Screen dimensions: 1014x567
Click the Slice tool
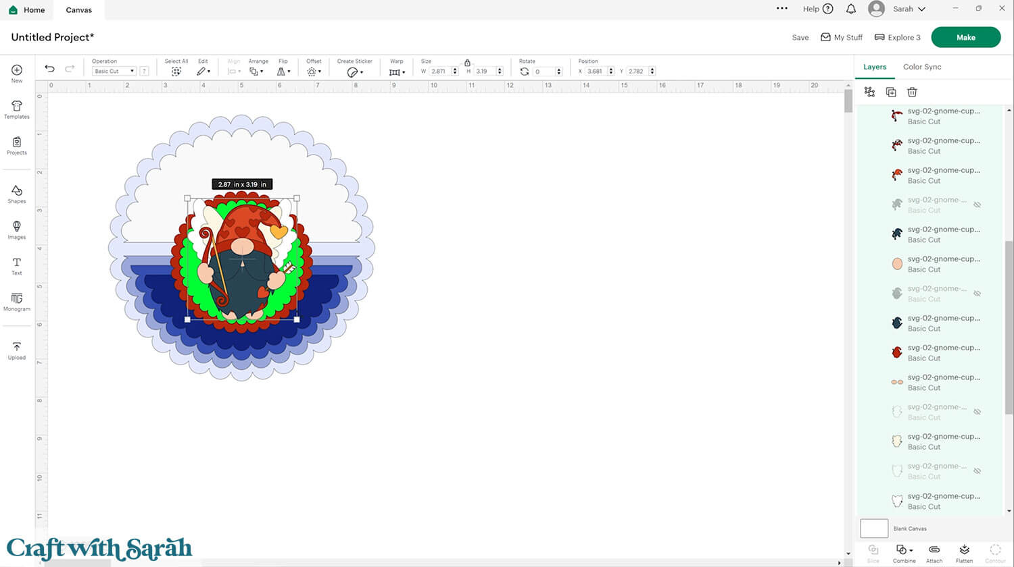(x=873, y=553)
